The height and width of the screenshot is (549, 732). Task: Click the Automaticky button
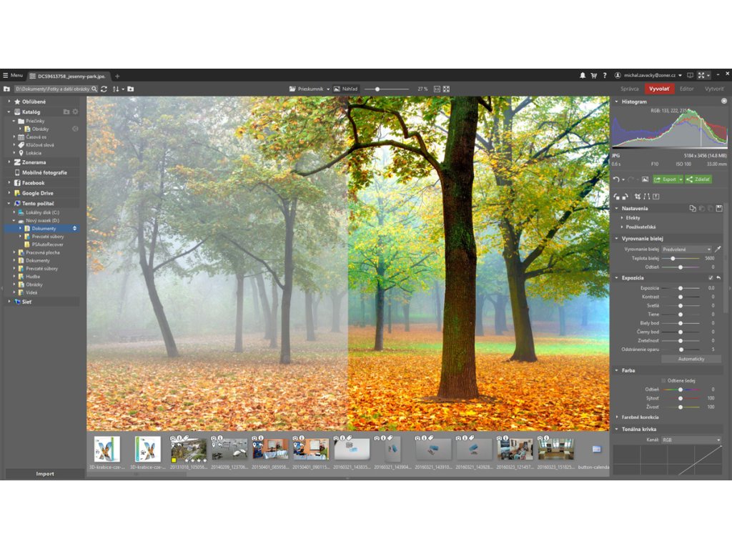tap(691, 358)
